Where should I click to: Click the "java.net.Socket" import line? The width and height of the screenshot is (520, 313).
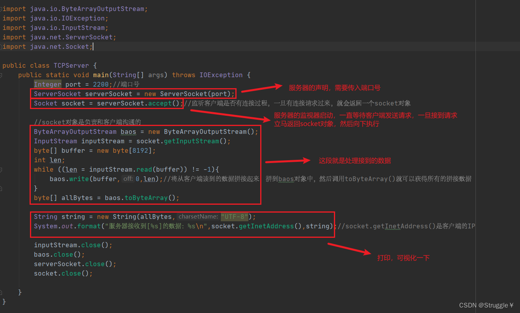47,46
